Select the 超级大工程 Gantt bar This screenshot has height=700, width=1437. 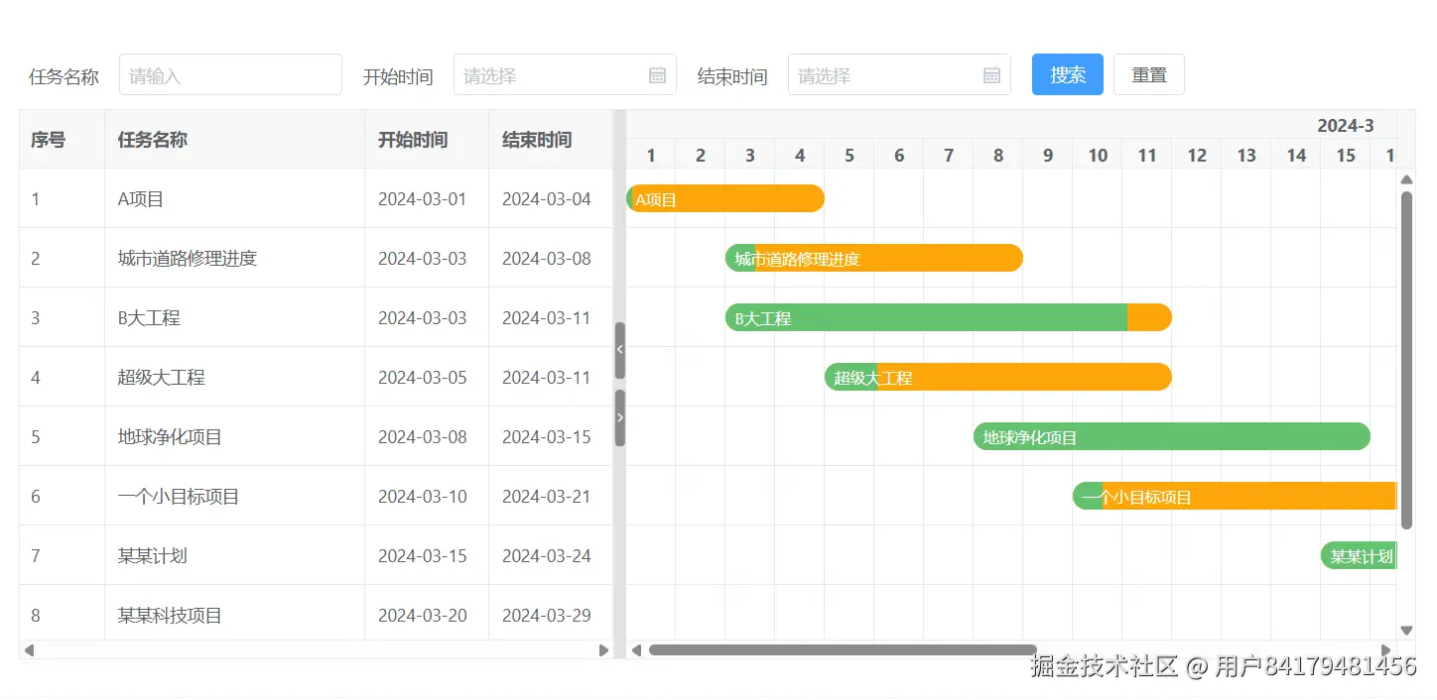coord(998,377)
